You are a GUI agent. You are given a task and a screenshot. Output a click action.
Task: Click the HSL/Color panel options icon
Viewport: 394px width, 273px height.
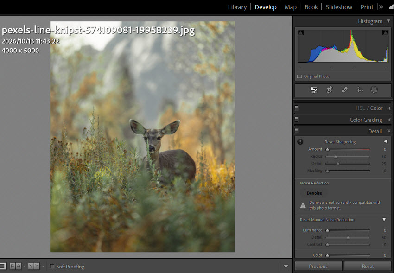click(389, 108)
